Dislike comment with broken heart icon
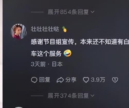 point(115,80)
